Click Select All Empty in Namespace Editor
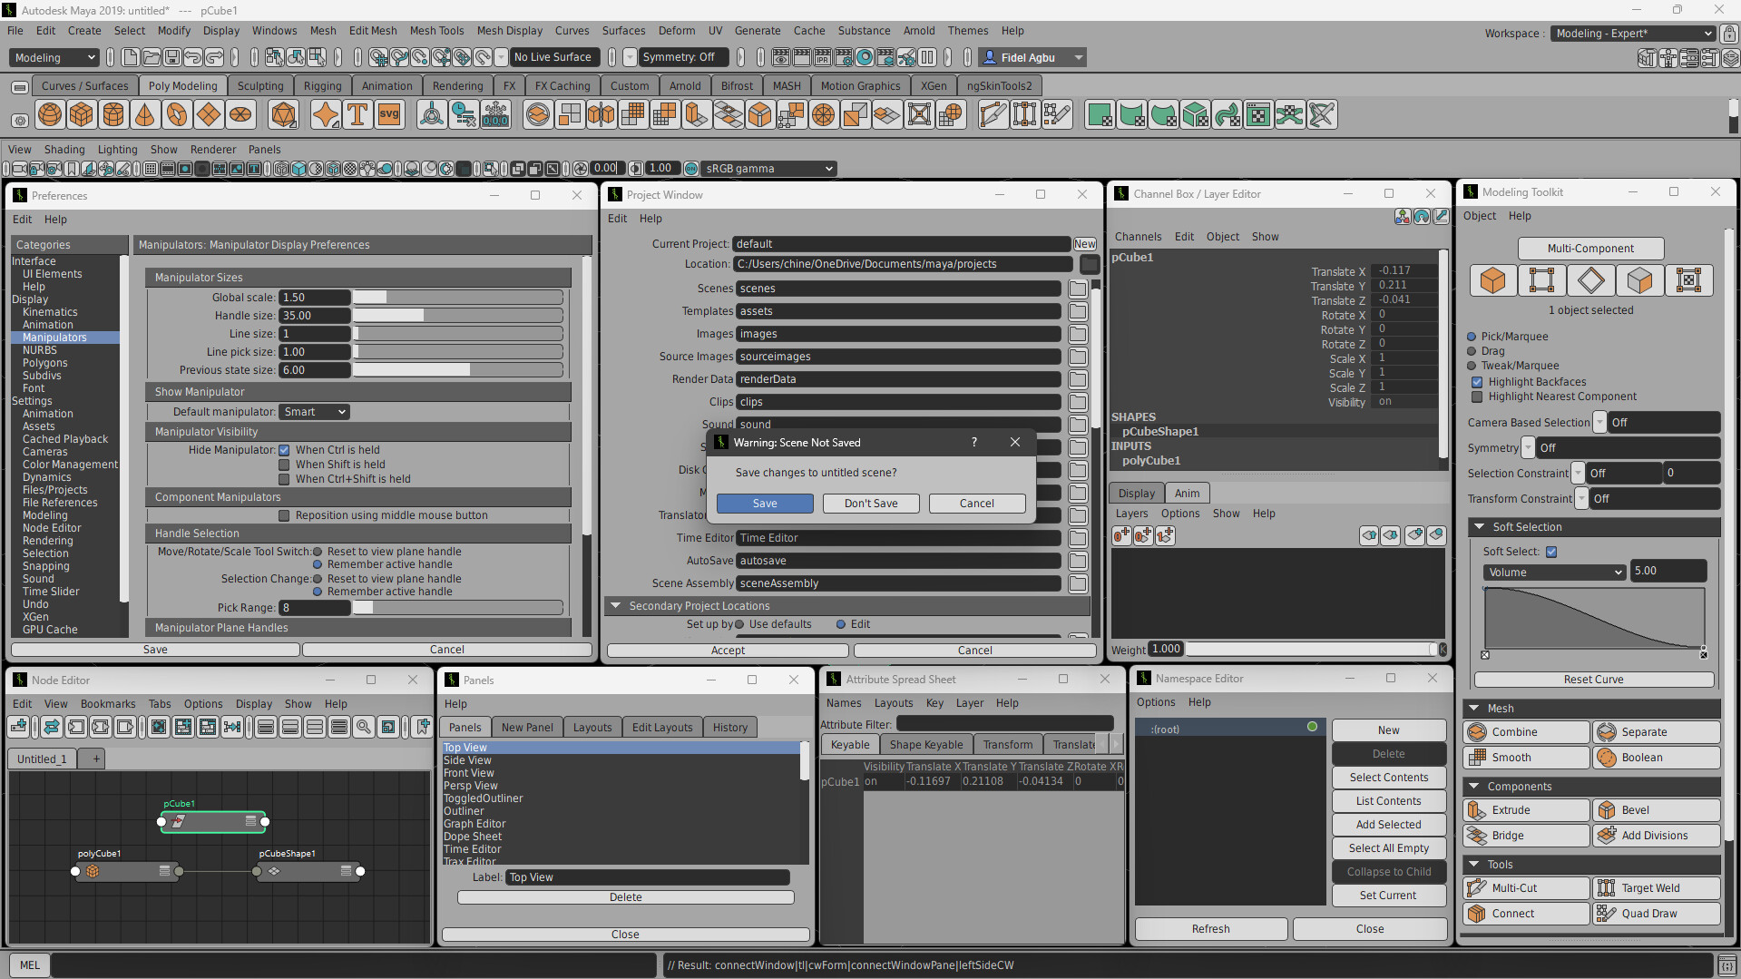 [x=1388, y=847]
